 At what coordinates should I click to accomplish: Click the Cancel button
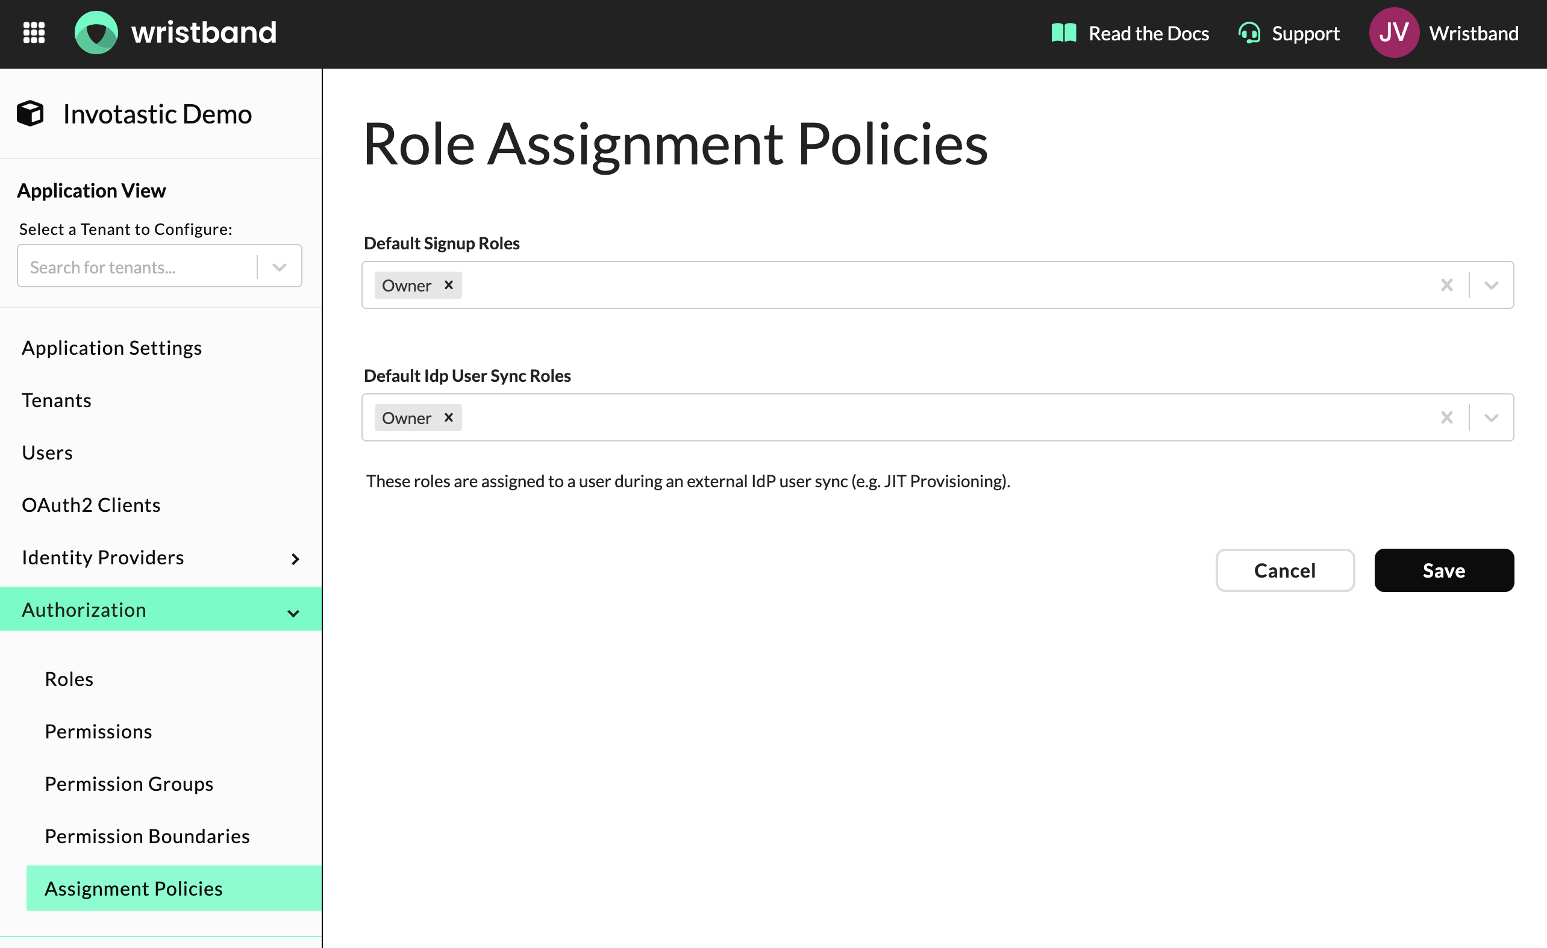pos(1284,570)
